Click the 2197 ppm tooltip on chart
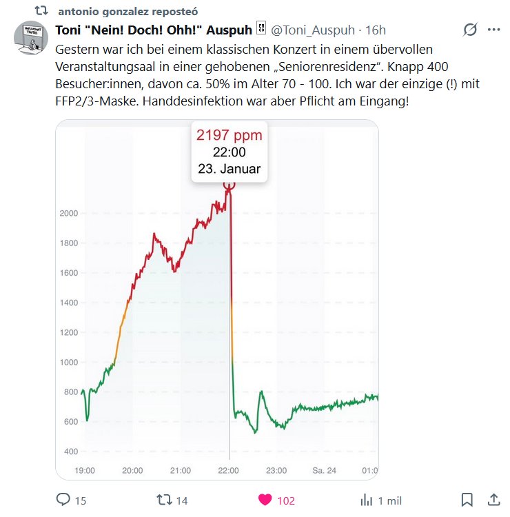The image size is (510, 517). (229, 152)
